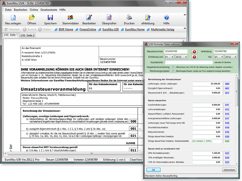Screen dimensions: 242x181
Task: Click code 021 button in dialog
Action: [x=227, y=93]
